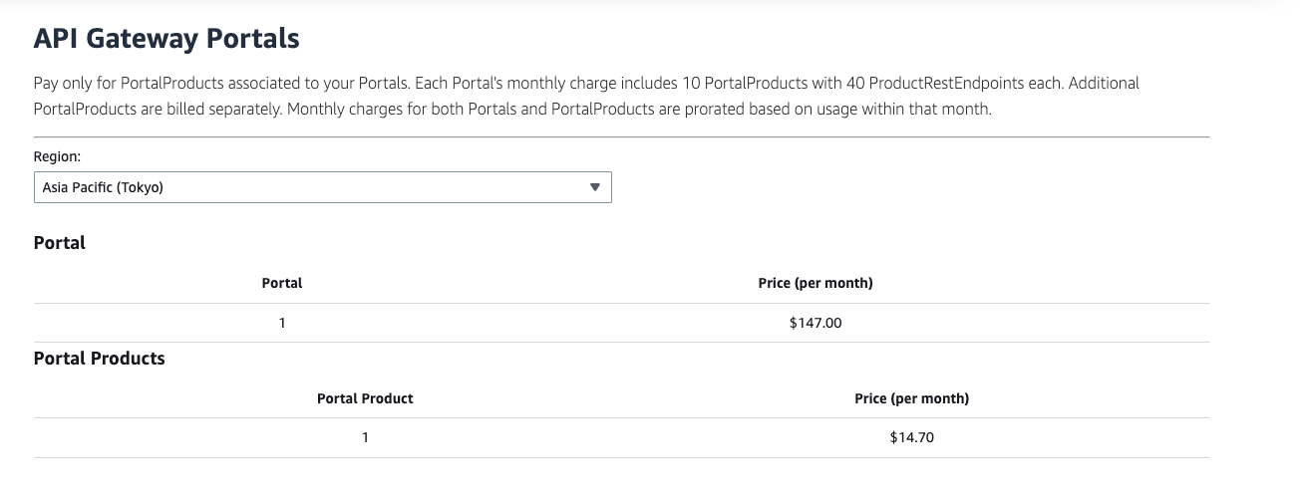
Task: Select the $14.70 price cell
Action: pyautogui.click(x=911, y=437)
